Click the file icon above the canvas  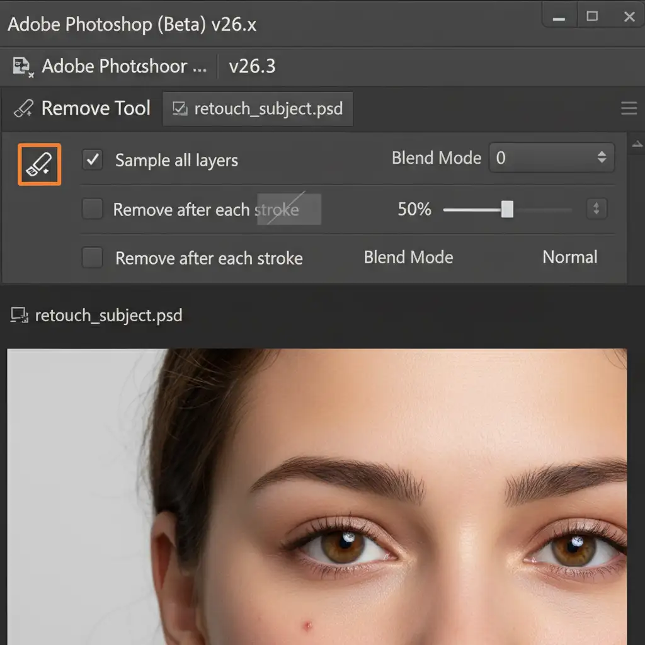point(19,316)
